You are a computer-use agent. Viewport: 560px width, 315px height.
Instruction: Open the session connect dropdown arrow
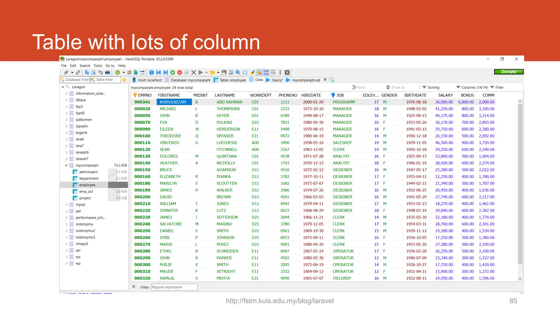click(72, 72)
